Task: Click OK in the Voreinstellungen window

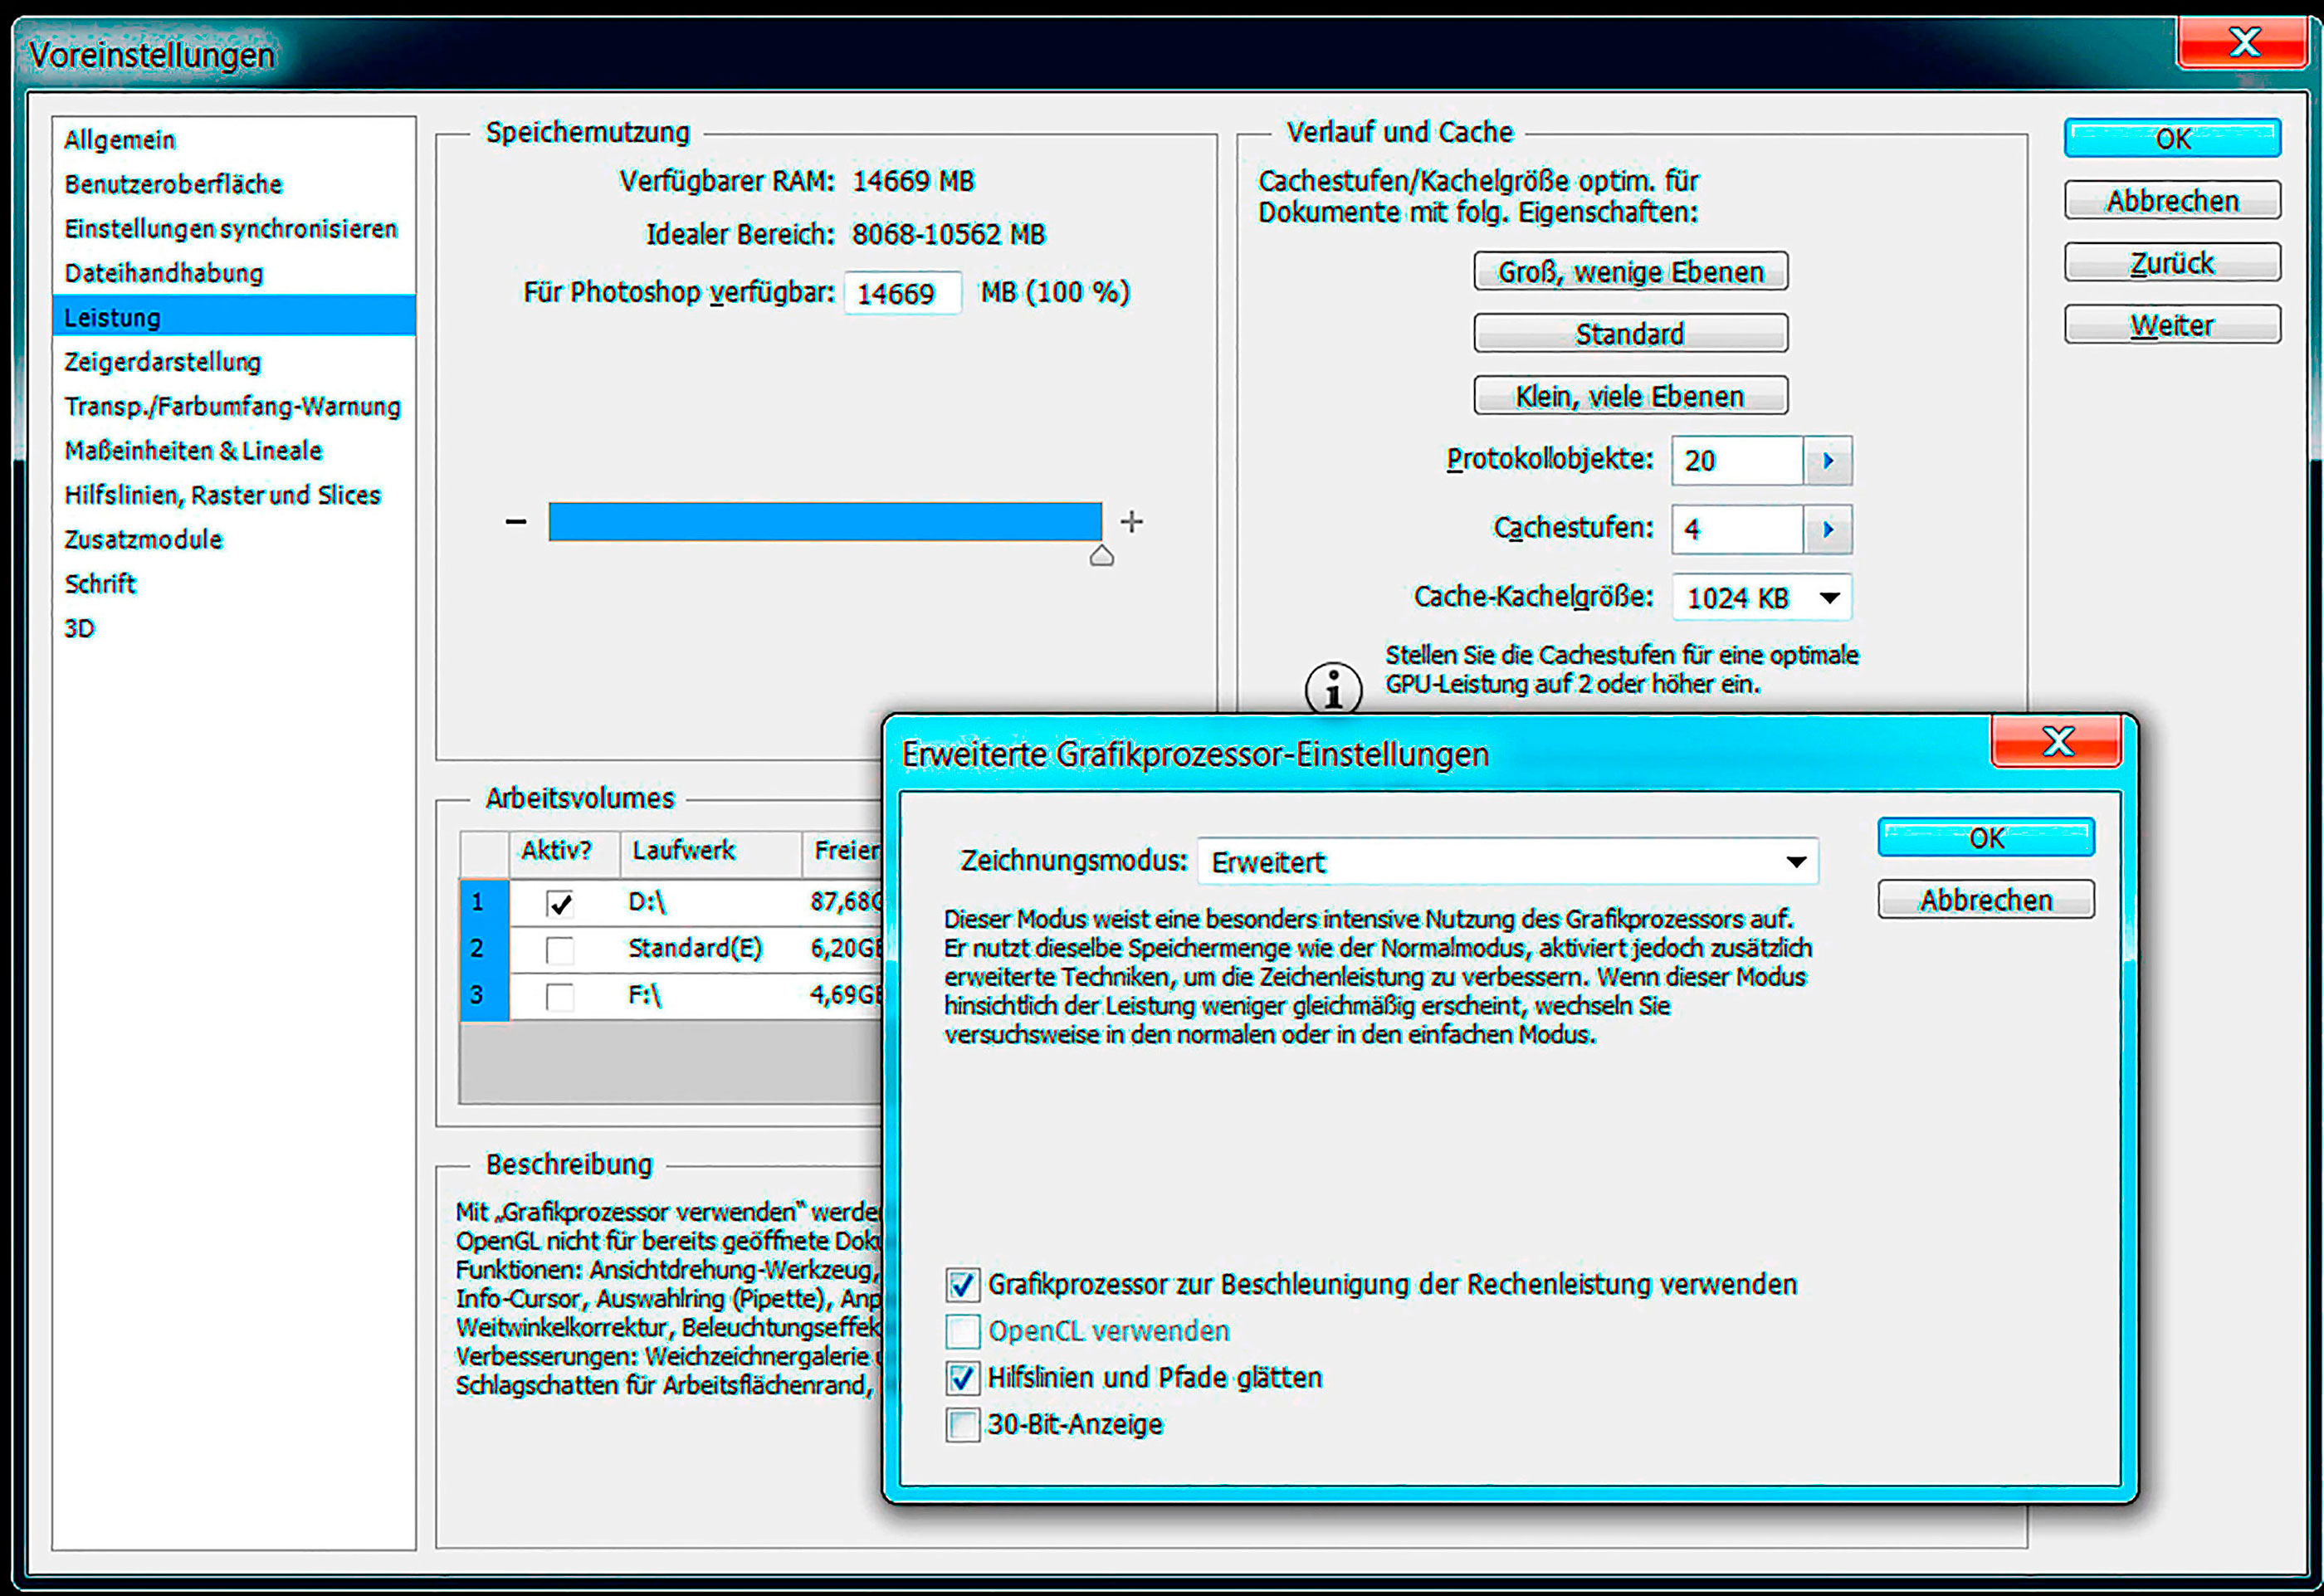Action: pos(2172,138)
